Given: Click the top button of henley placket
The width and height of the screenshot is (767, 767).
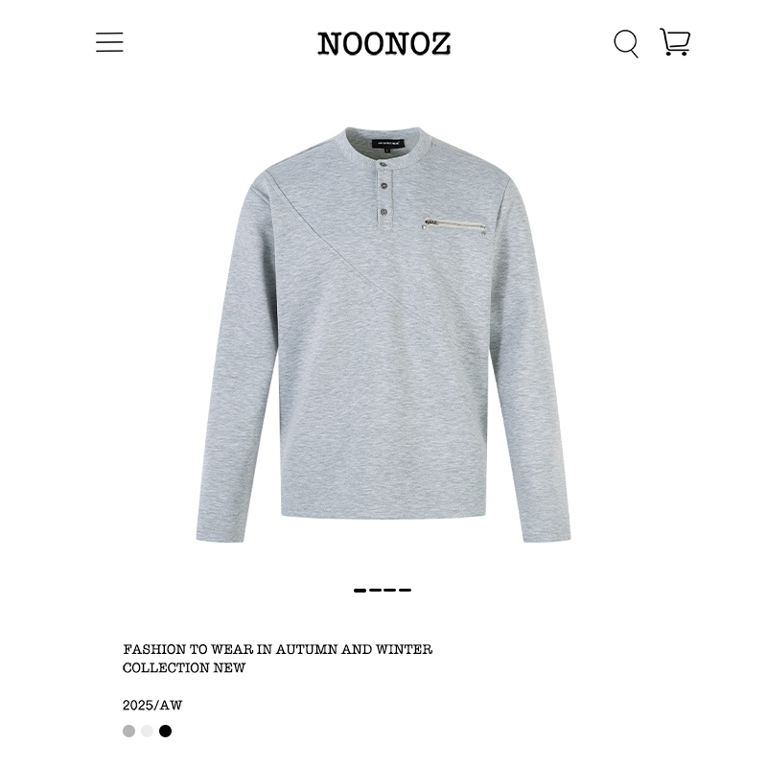Looking at the screenshot, I should click(383, 164).
